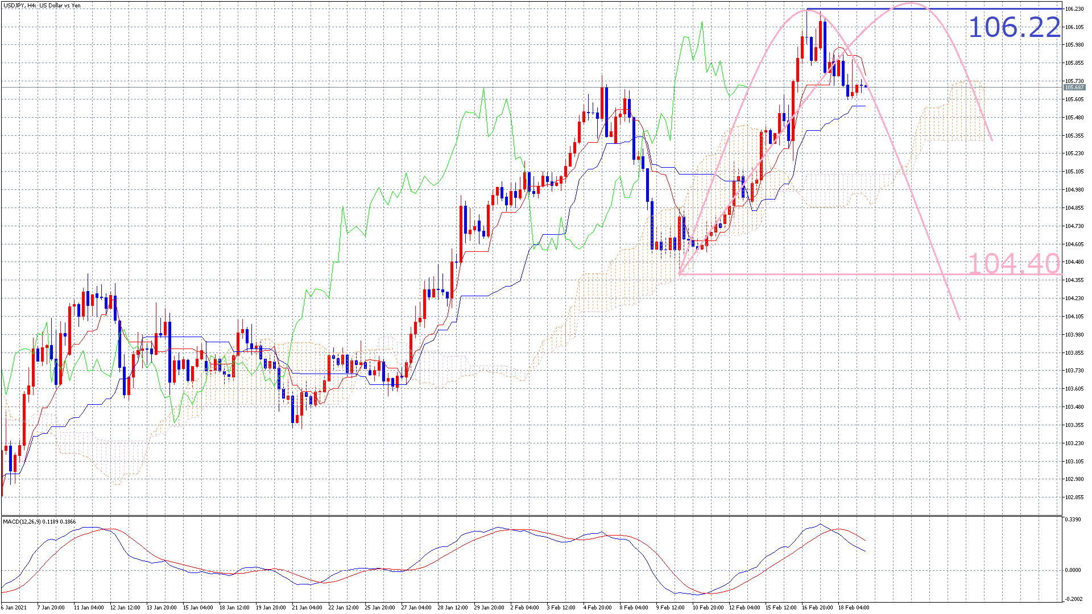Select the large blue 106.22 text label

point(1014,27)
